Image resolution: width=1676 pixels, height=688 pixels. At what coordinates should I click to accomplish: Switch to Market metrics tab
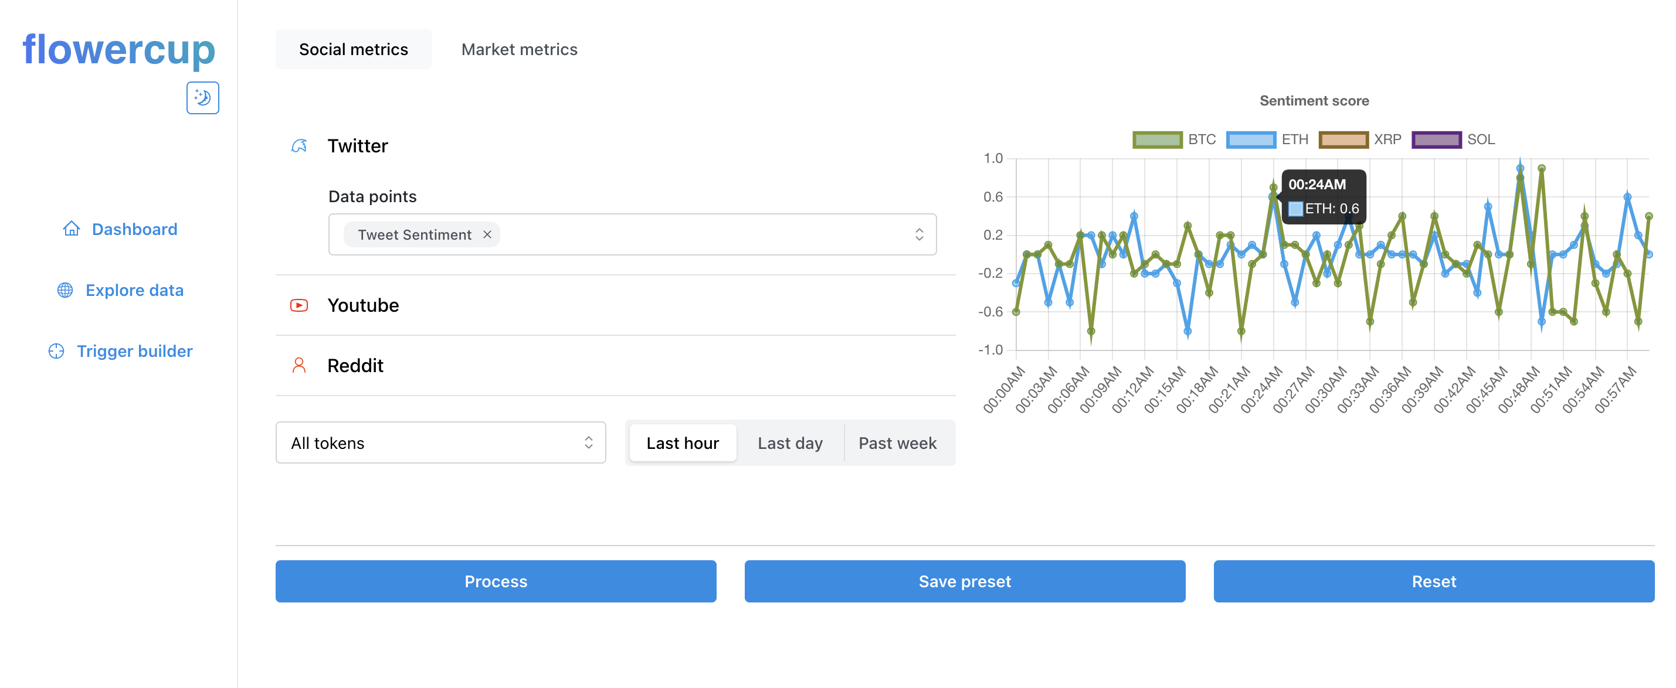click(x=518, y=49)
